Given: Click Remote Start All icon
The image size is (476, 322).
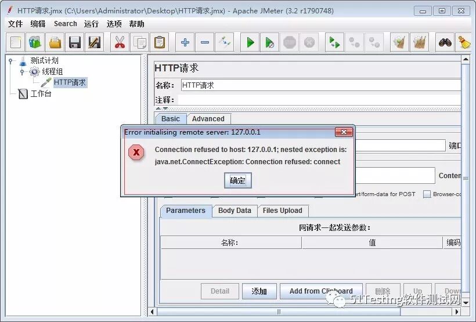Looking at the screenshot, I should pos(334,42).
